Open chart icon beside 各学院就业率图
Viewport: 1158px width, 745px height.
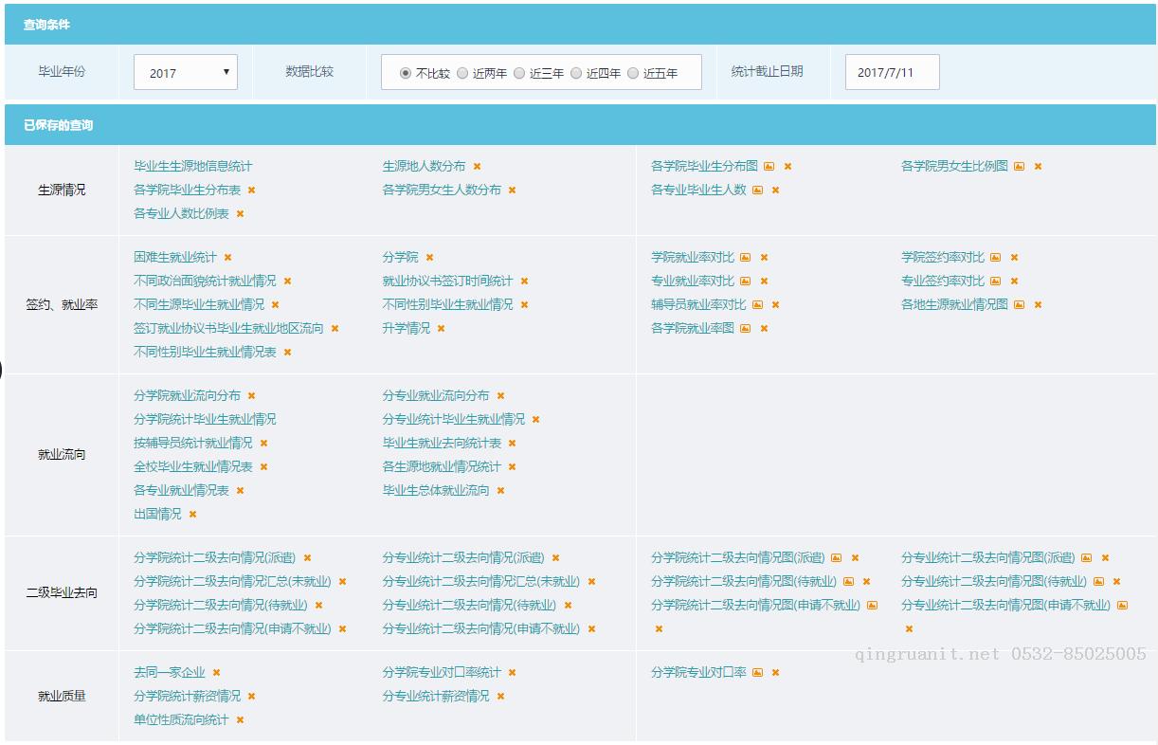746,328
